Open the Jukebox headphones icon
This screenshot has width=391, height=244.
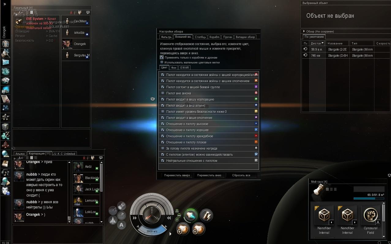pos(6,172)
